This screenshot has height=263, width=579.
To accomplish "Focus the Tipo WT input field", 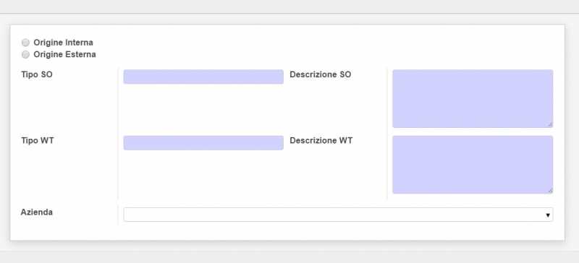I will 203,143.
